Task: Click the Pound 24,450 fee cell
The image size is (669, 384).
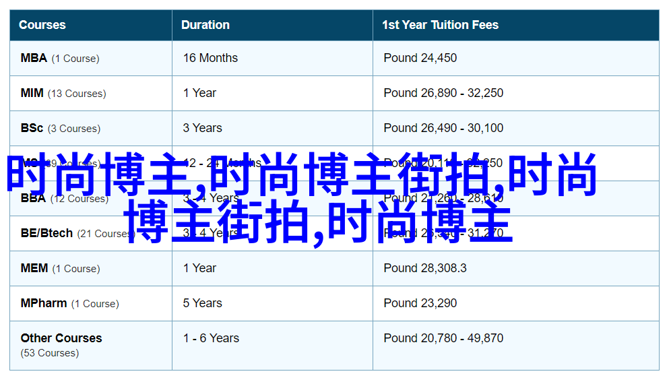Action: (420, 58)
